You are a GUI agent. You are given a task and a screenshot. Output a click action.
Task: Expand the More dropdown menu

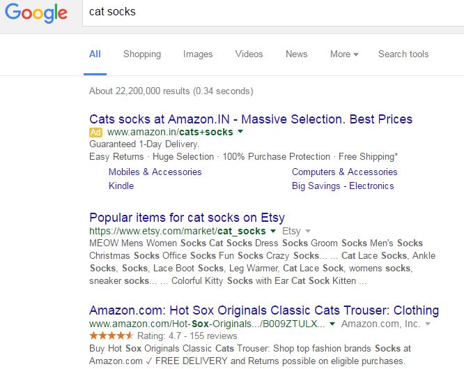(344, 54)
